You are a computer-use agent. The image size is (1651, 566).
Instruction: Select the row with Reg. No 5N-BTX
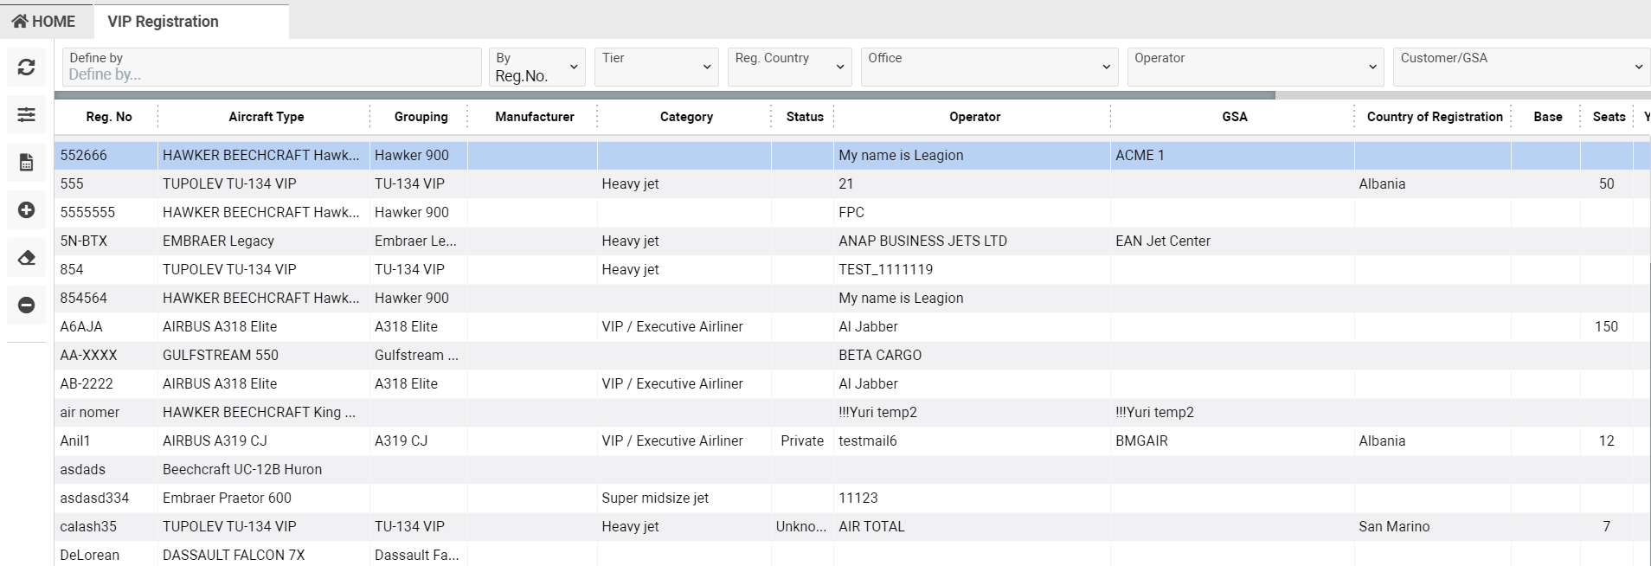point(84,241)
